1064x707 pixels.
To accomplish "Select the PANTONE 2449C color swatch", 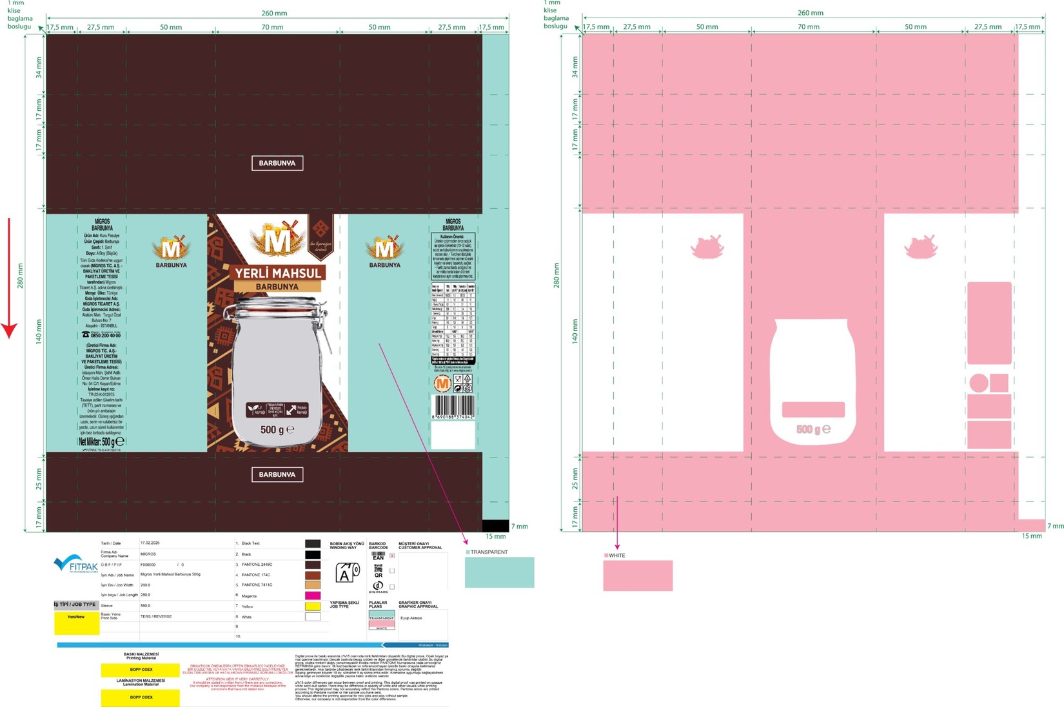I will click(313, 565).
